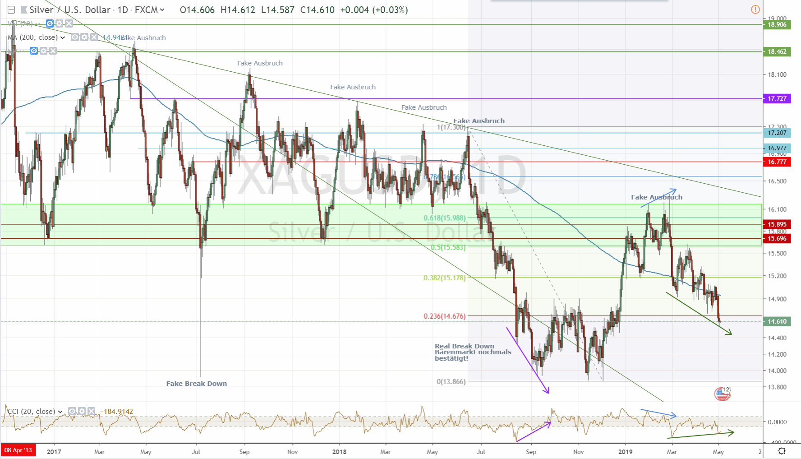Collapse the legend with the minus box
Image resolution: width=801 pixels, height=459 pixels.
[11, 10]
